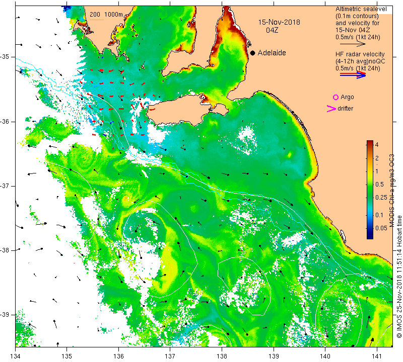The height and width of the screenshot is (362, 403).
Task: Click the longitude axis label 136
Action: (118, 356)
